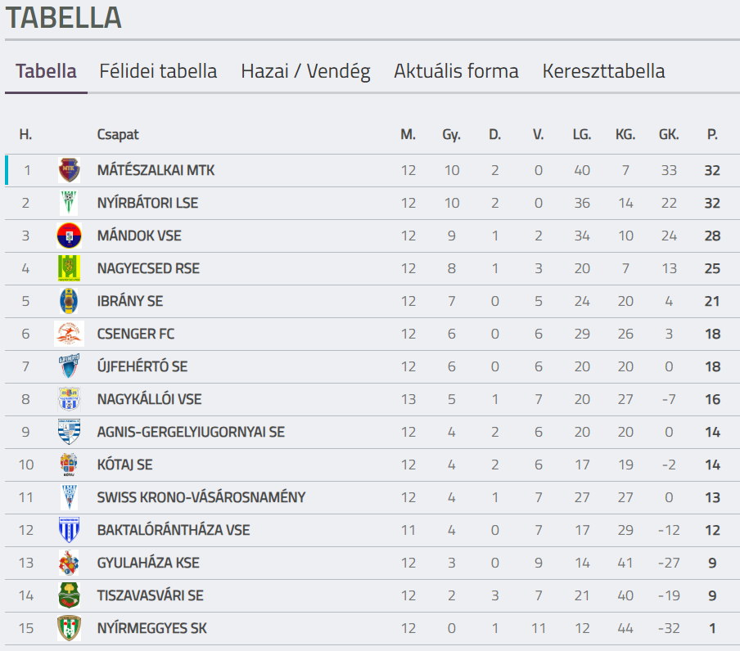Click the Mándok VSE team badge
This screenshot has width=740, height=651.
click(69, 236)
